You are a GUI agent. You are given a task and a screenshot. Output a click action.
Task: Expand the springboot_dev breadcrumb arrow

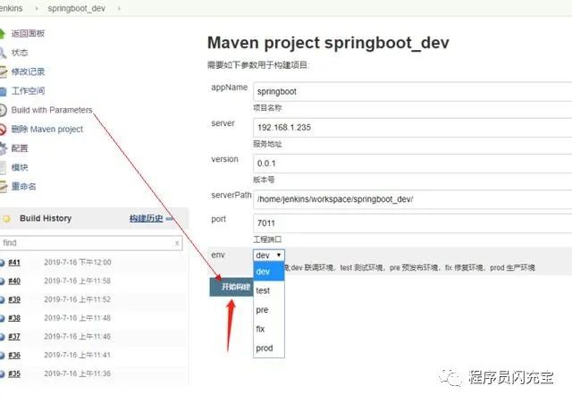(x=119, y=8)
